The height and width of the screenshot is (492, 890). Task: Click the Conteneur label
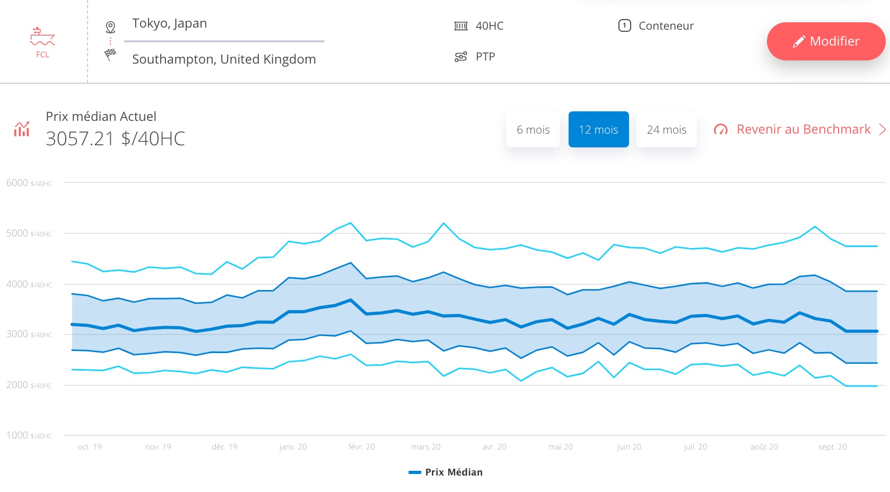click(x=666, y=26)
